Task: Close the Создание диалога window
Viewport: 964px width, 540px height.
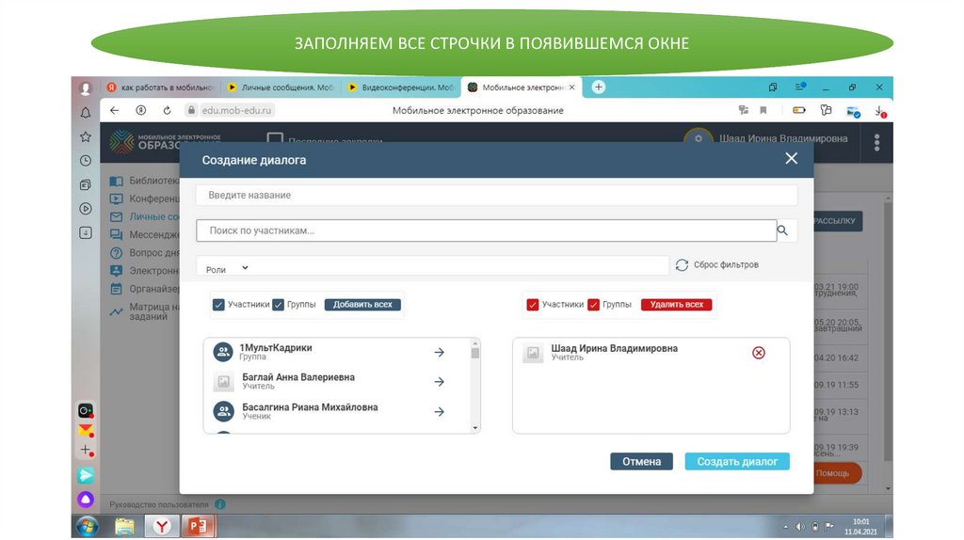Action: [x=791, y=158]
